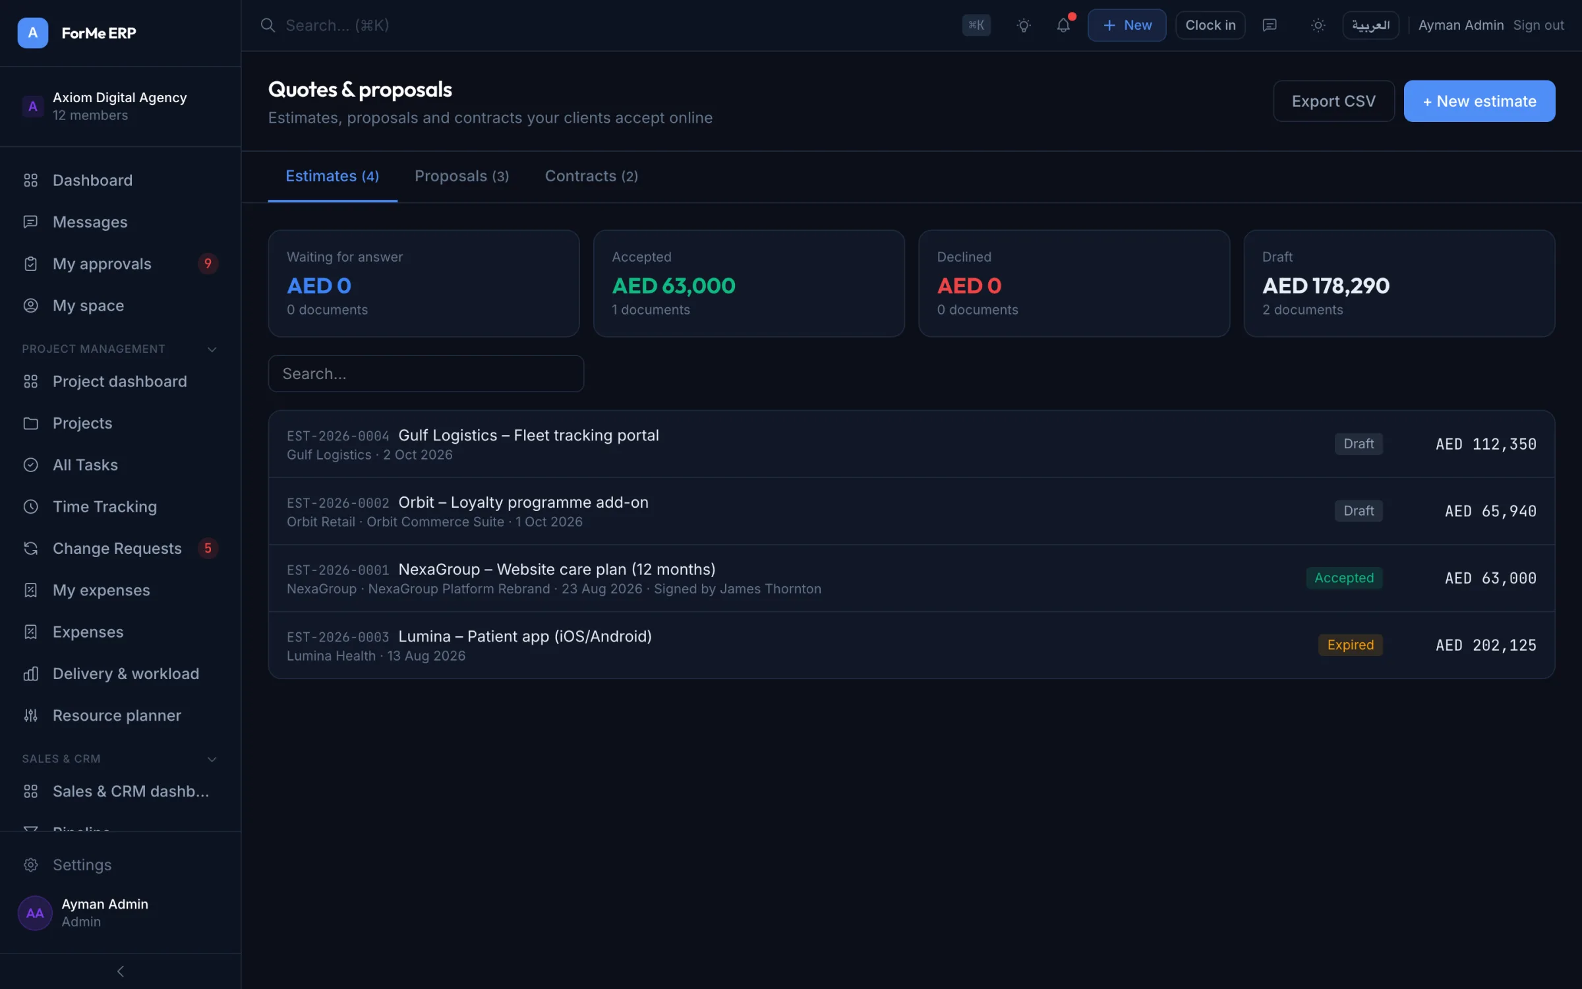Switch language to Arabic

pyautogui.click(x=1370, y=25)
